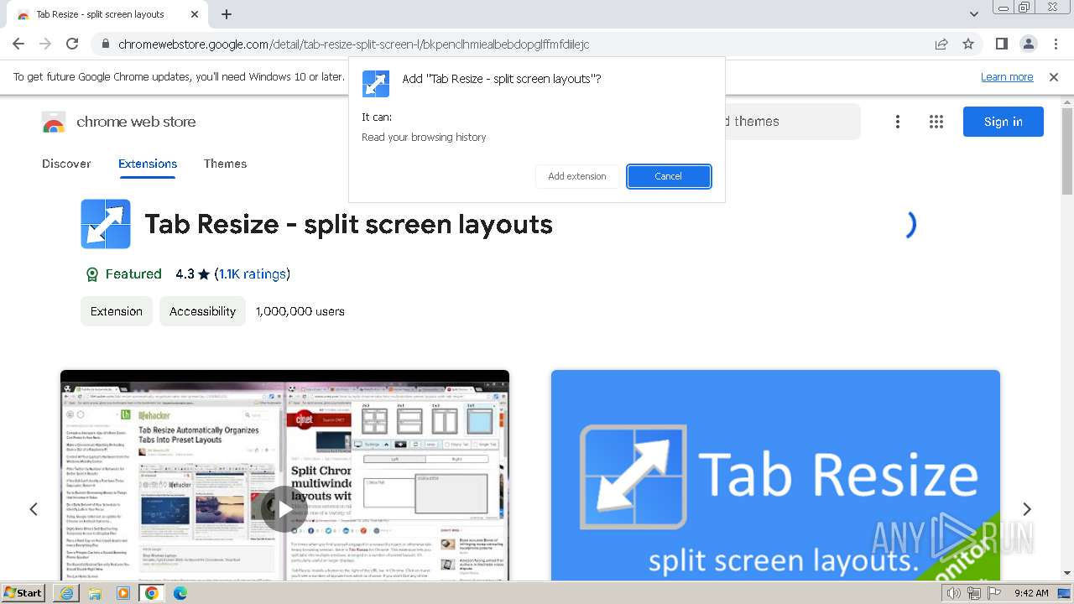Launch Internet Explorer from the taskbar
The image size is (1074, 604).
[66, 593]
